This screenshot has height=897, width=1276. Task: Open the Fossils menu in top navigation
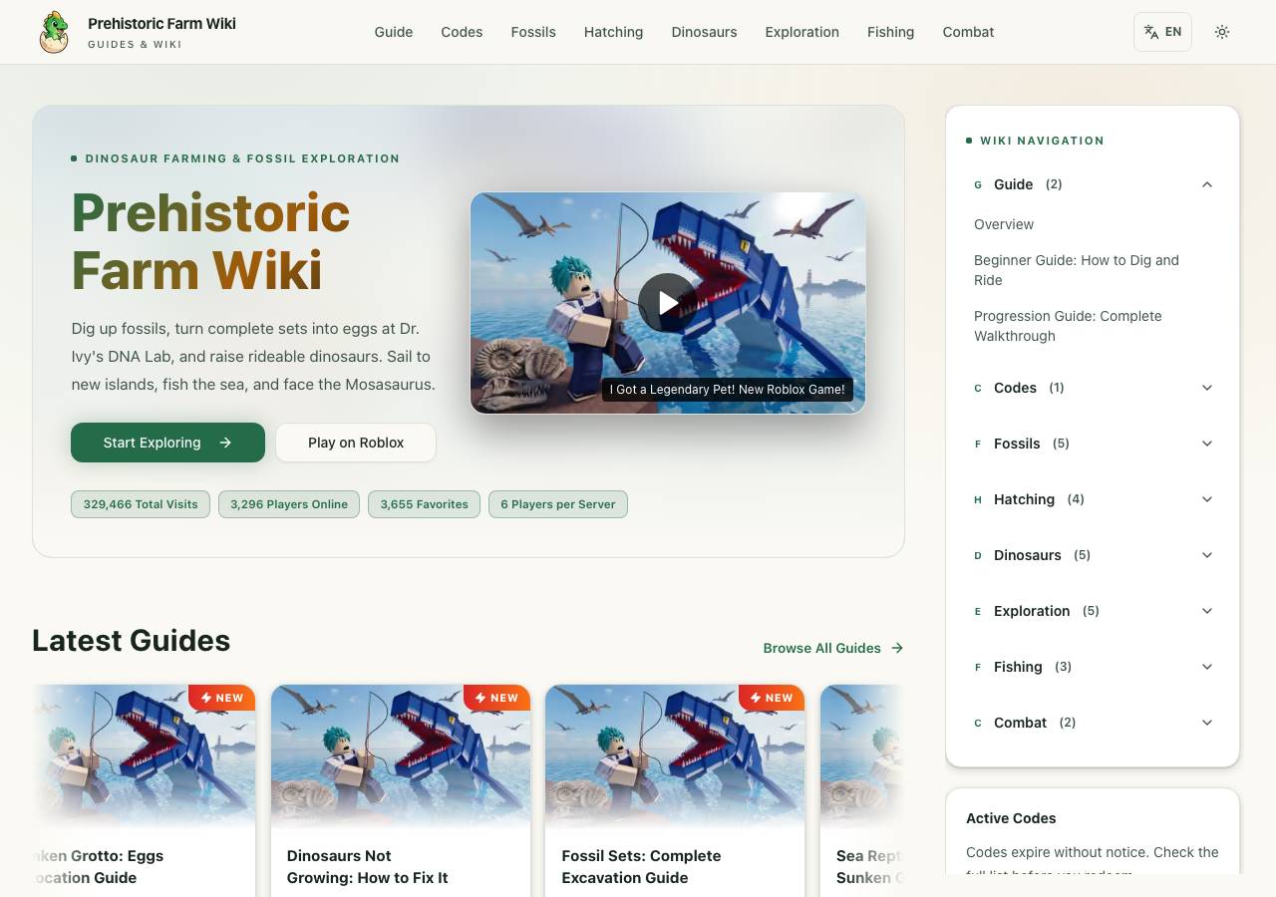click(533, 32)
